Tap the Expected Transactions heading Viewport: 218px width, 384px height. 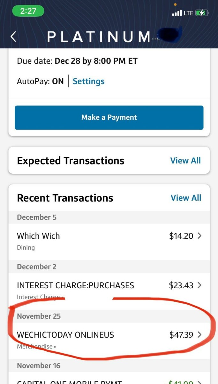71,161
